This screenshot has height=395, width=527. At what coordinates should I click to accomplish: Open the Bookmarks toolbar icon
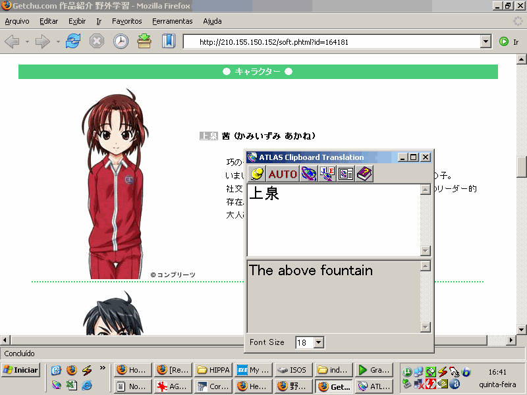[169, 41]
